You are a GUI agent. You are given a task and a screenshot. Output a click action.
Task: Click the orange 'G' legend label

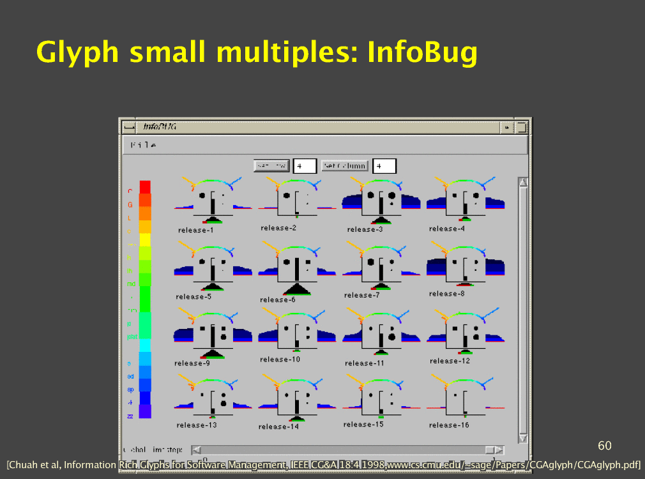[x=130, y=204]
